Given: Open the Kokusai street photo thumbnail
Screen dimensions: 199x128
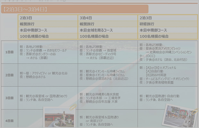Looking at the screenshot, I should [180, 116].
